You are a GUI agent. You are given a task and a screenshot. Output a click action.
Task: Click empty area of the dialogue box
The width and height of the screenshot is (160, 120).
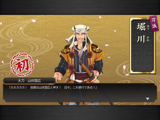tap(79, 96)
